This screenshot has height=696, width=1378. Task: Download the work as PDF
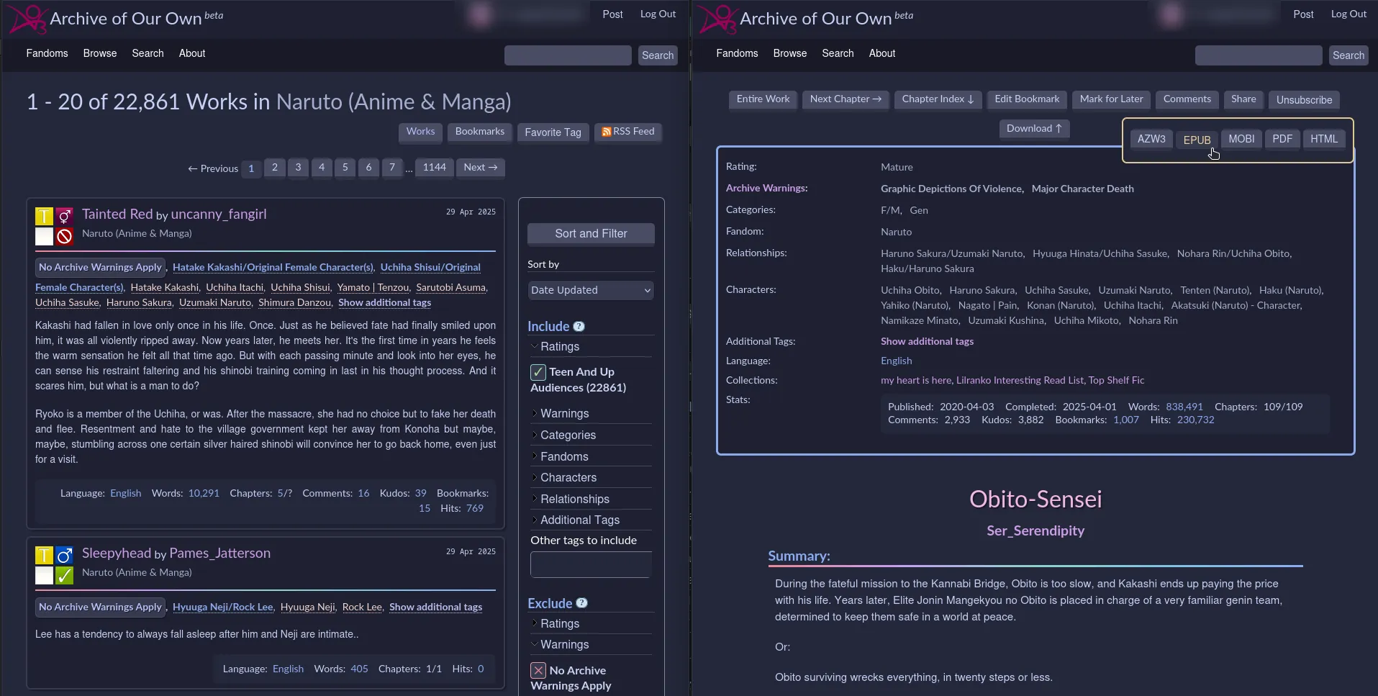point(1282,139)
